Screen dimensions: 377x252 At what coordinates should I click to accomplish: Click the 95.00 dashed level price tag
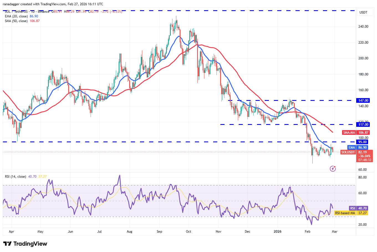[x=363, y=142]
